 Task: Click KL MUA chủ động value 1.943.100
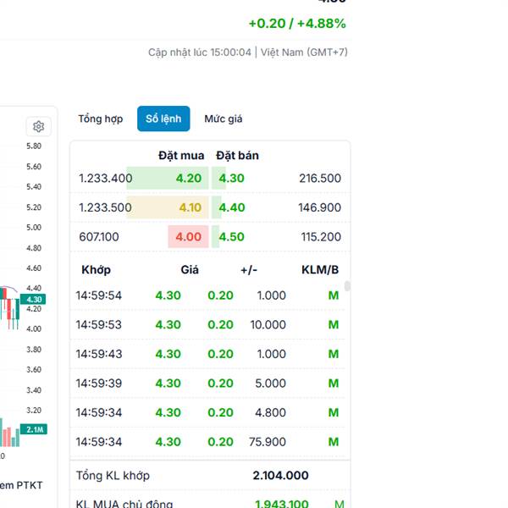pyautogui.click(x=282, y=504)
